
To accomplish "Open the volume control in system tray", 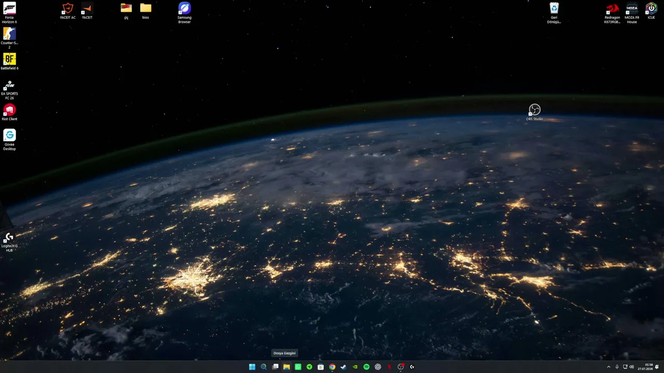I will [631, 367].
